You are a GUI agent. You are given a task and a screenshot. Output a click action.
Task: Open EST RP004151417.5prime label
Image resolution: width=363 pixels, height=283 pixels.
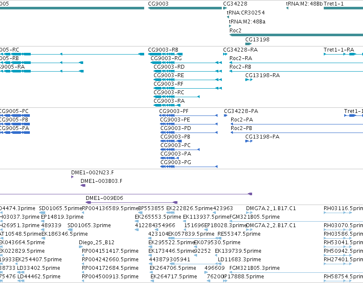[x=110, y=251]
